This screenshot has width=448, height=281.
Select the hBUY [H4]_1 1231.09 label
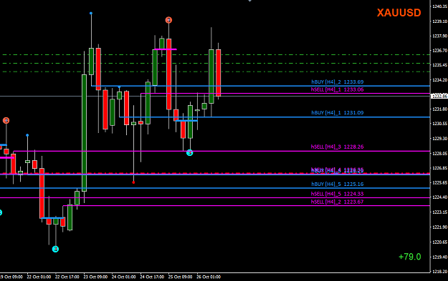(338, 112)
